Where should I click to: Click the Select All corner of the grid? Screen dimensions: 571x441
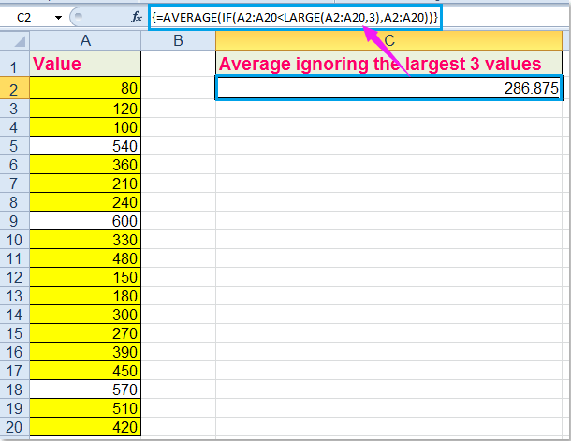12,40
